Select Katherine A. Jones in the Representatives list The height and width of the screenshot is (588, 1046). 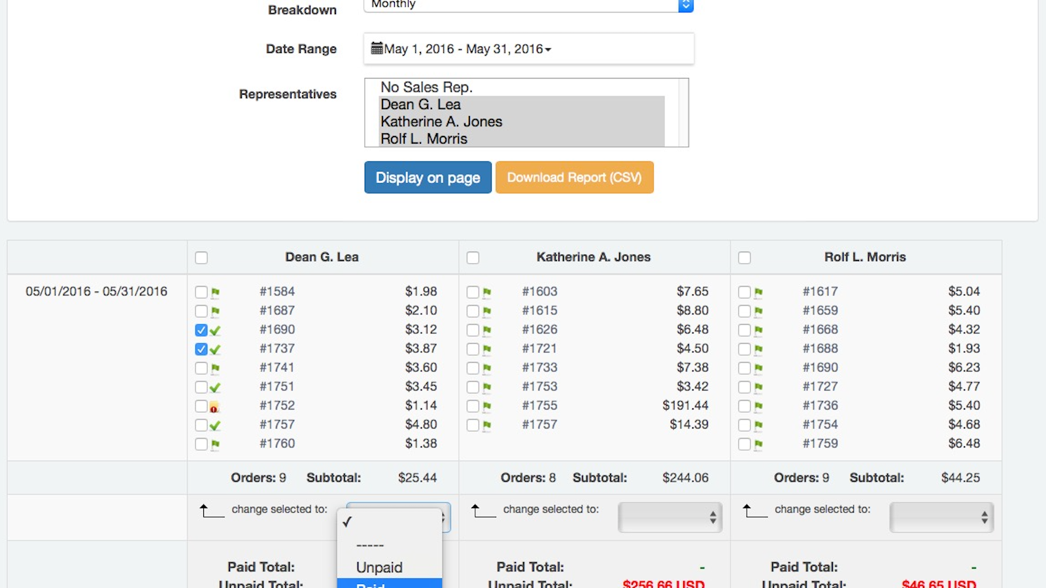coord(441,122)
